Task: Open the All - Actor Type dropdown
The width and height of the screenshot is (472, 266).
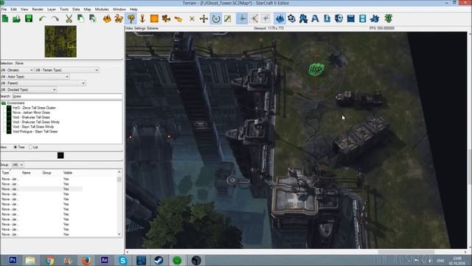Action: pyautogui.click(x=35, y=77)
